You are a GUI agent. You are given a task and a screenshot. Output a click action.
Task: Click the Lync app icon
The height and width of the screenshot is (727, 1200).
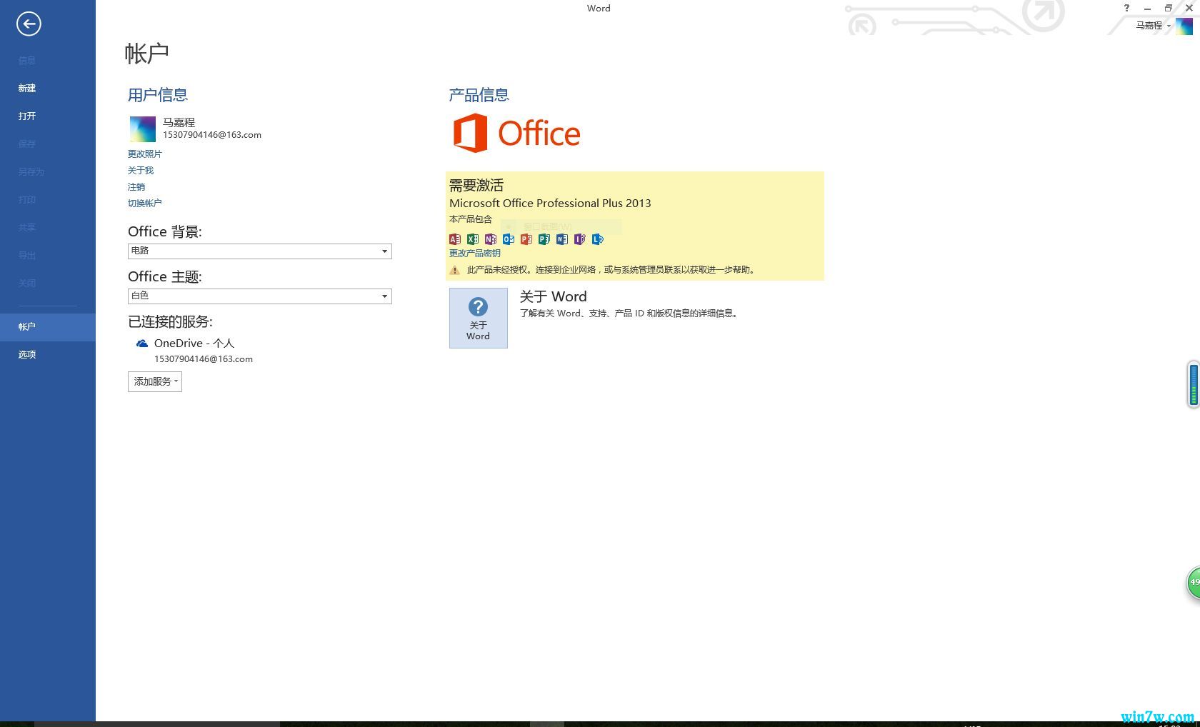click(598, 239)
